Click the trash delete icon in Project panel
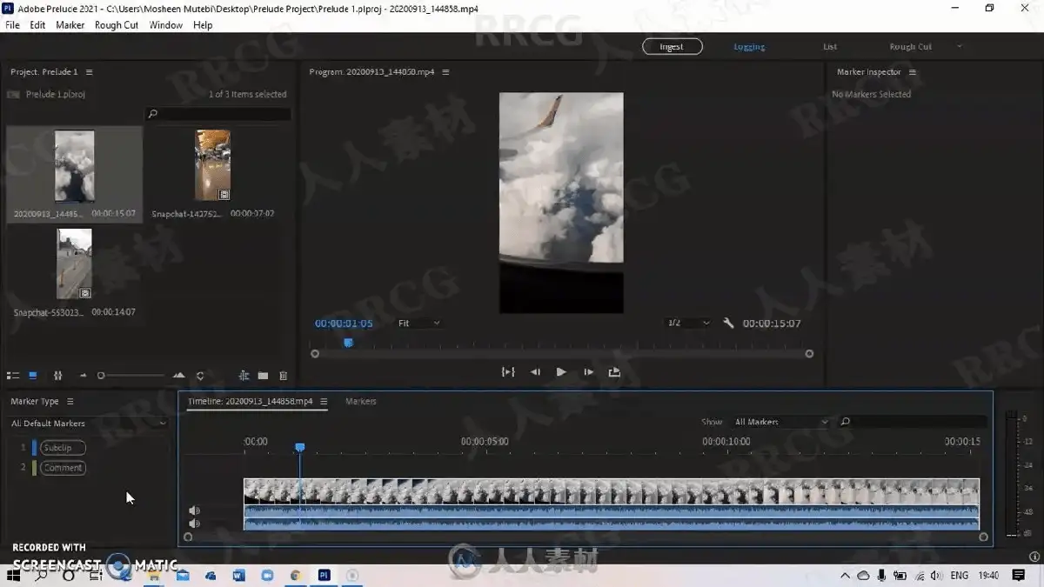The image size is (1044, 587). 283,376
